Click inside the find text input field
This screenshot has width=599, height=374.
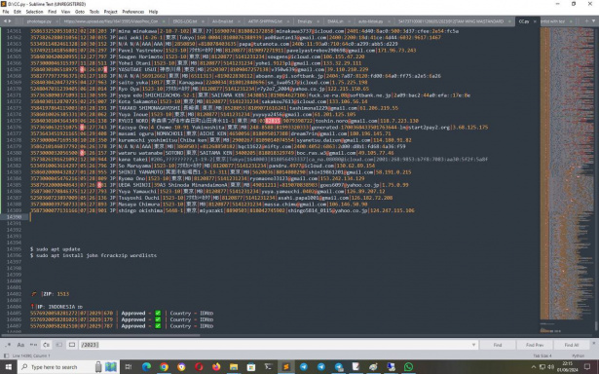275,345
